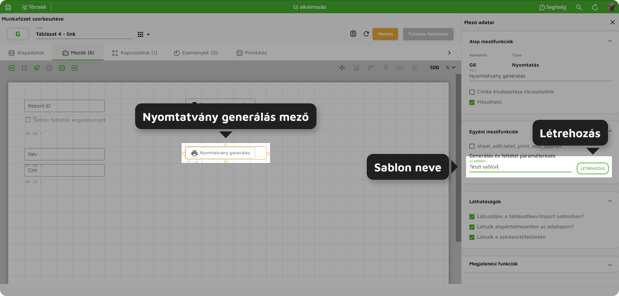Toggle Sablon feltöltés engedélyezett checkbox

click(28, 120)
